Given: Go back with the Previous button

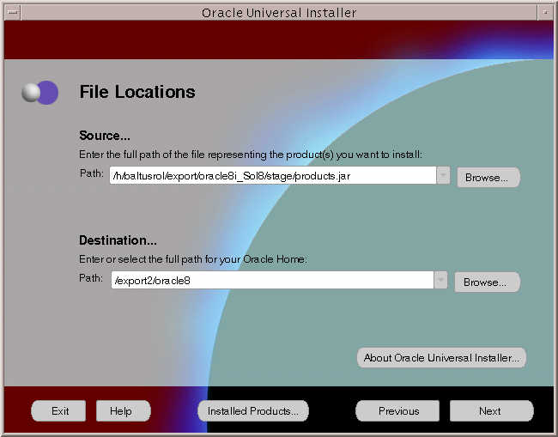Looking at the screenshot, I should coord(397,411).
